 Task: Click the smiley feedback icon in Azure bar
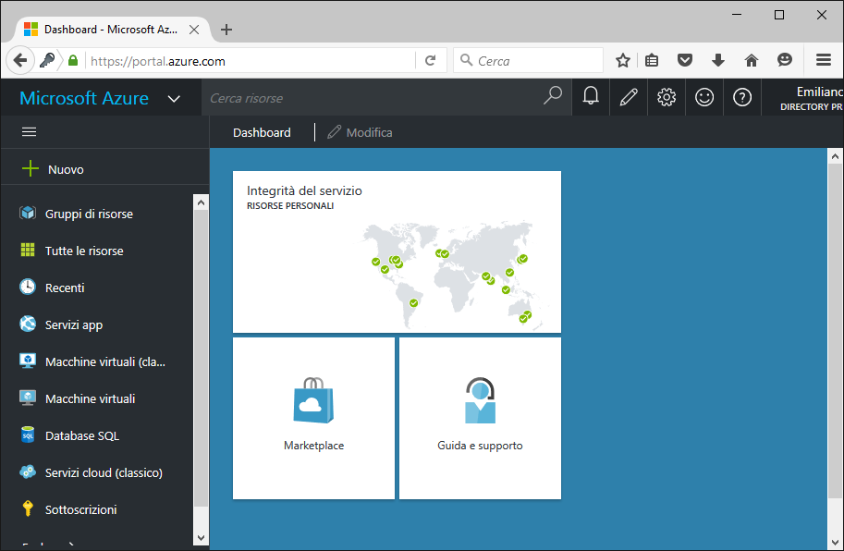[x=704, y=97]
